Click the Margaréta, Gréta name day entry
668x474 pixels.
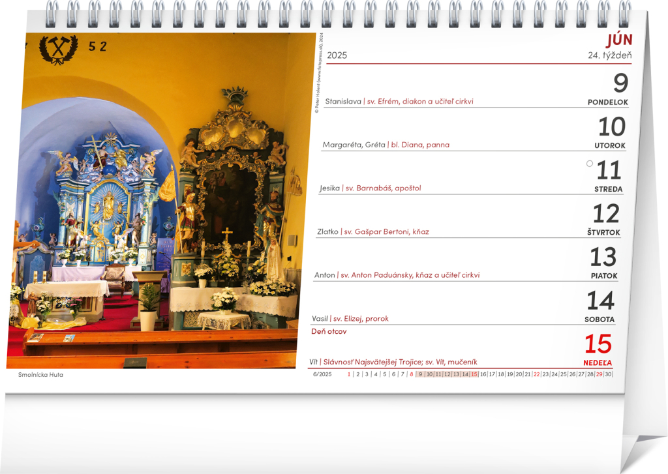[x=354, y=145]
